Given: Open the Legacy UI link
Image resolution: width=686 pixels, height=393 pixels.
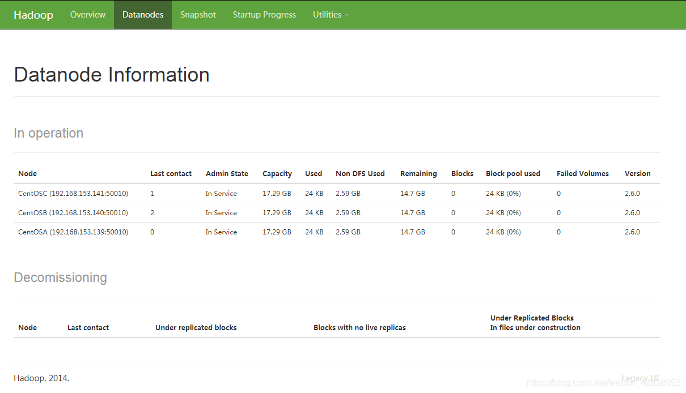Looking at the screenshot, I should click(640, 378).
